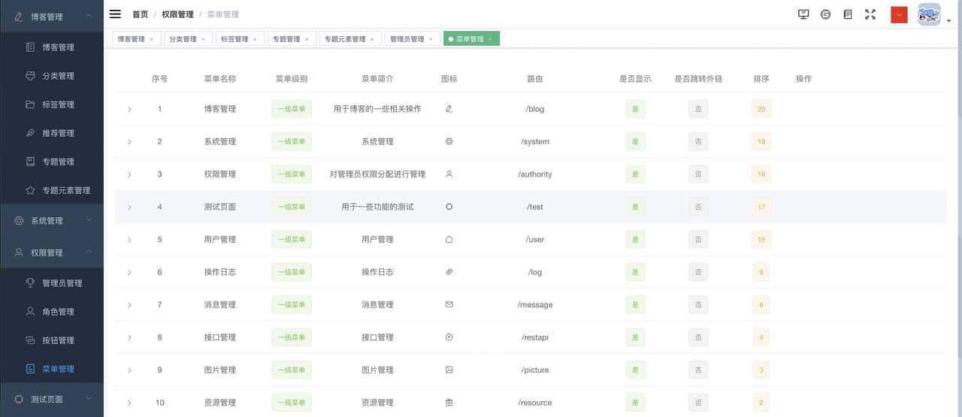This screenshot has width=962, height=417.
Task: Expand the 系统管理 sidebar group
Action: tap(52, 220)
